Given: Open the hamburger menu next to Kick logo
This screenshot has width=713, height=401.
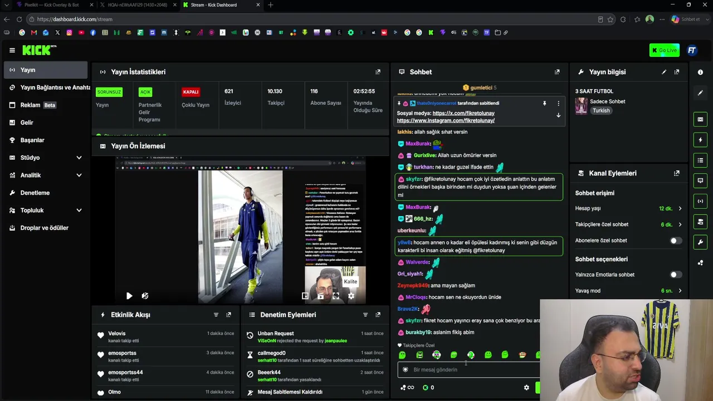Looking at the screenshot, I should point(12,50).
